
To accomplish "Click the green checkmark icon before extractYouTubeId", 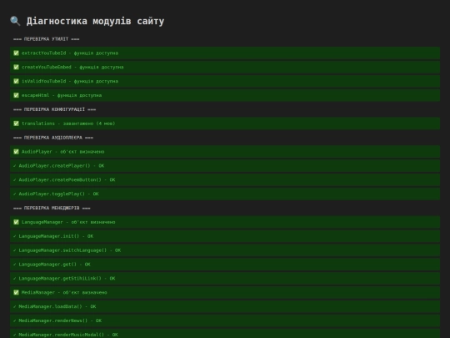I will [x=16, y=53].
